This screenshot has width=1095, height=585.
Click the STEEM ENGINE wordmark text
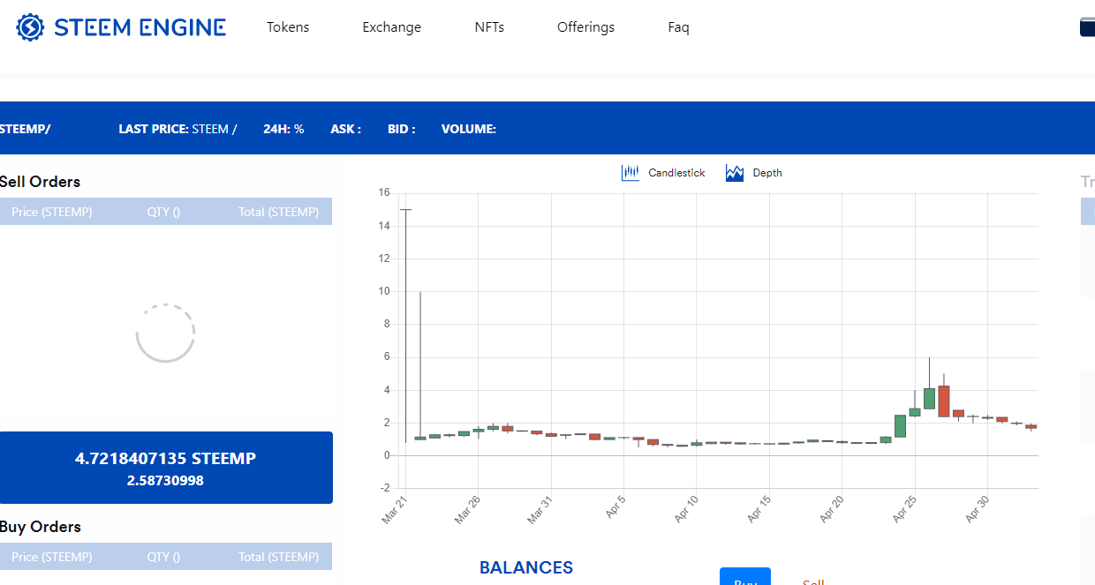pos(140,27)
